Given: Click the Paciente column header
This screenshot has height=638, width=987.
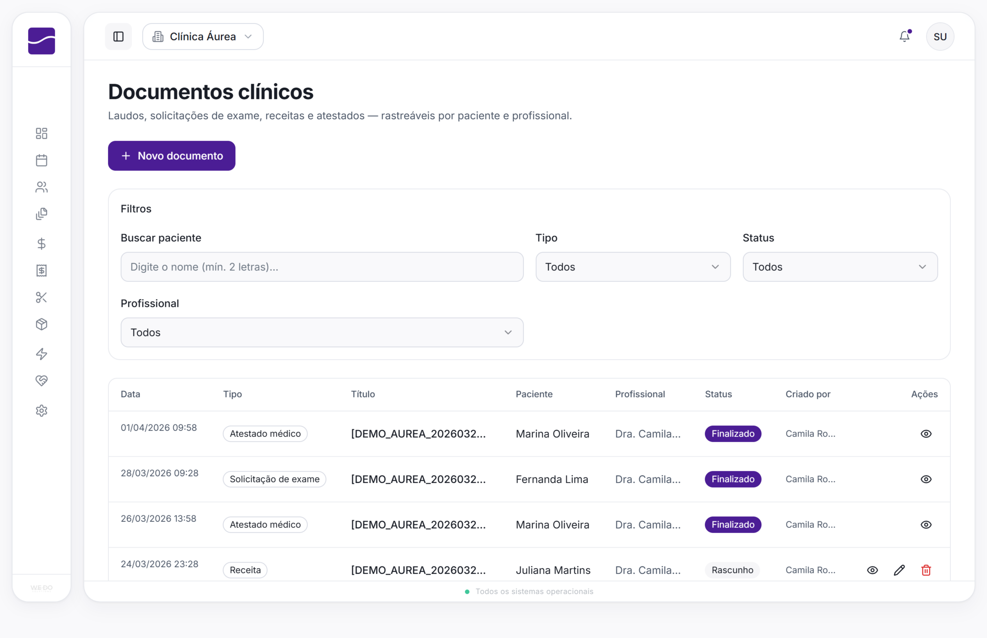Looking at the screenshot, I should 534,394.
